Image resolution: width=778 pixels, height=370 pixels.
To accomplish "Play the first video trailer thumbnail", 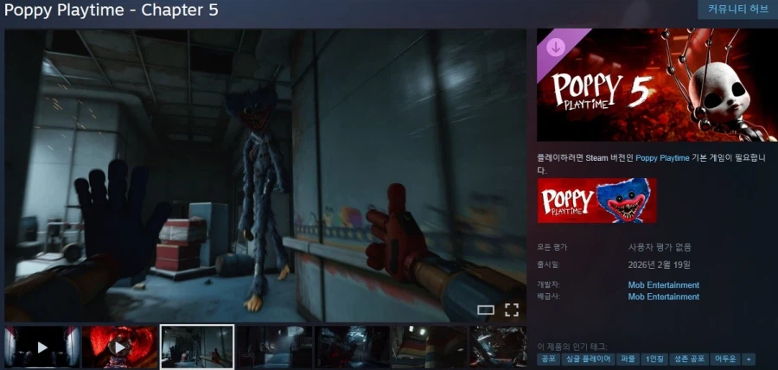I will pyautogui.click(x=42, y=347).
